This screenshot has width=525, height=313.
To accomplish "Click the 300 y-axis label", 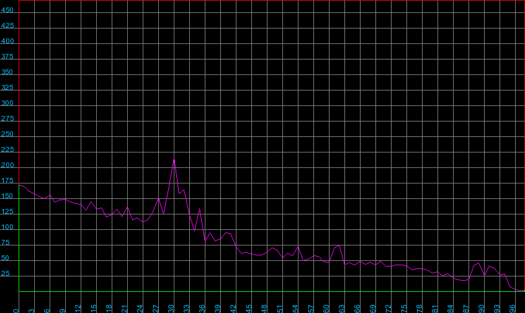I will 7,103.
